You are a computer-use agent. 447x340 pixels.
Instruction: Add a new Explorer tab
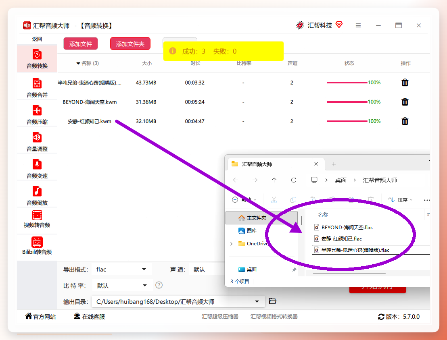334,164
